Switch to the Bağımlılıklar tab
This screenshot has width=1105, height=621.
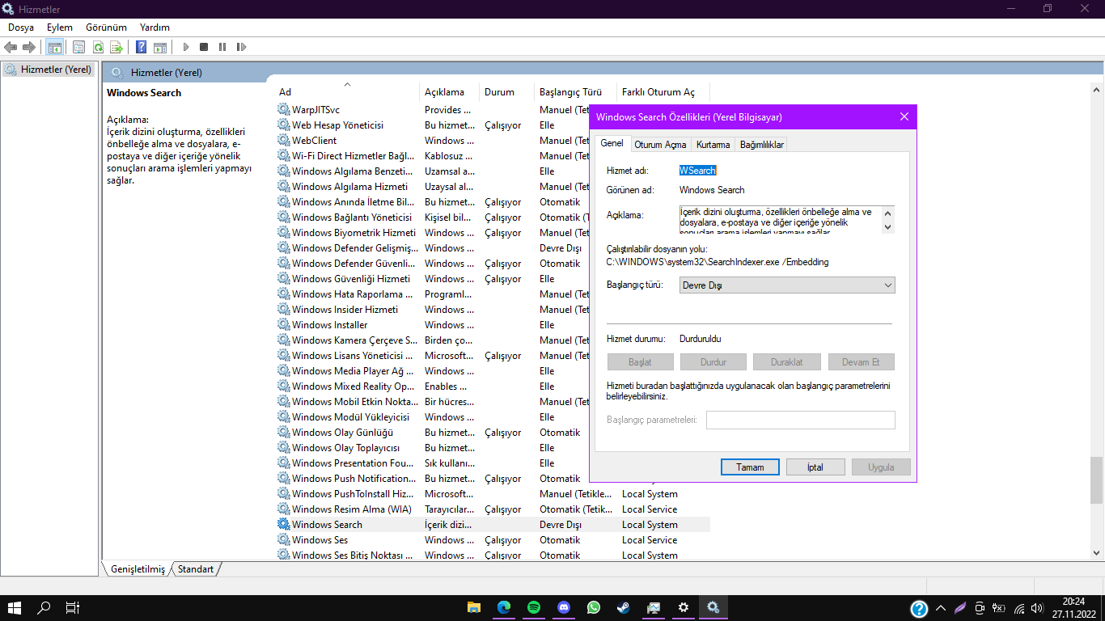click(762, 145)
